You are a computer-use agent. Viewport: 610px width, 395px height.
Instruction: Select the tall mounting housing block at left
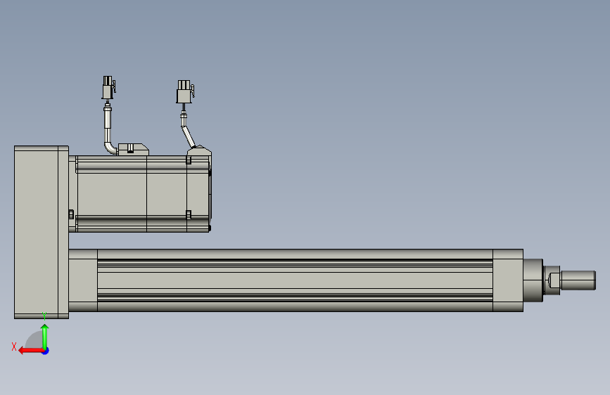(42, 232)
